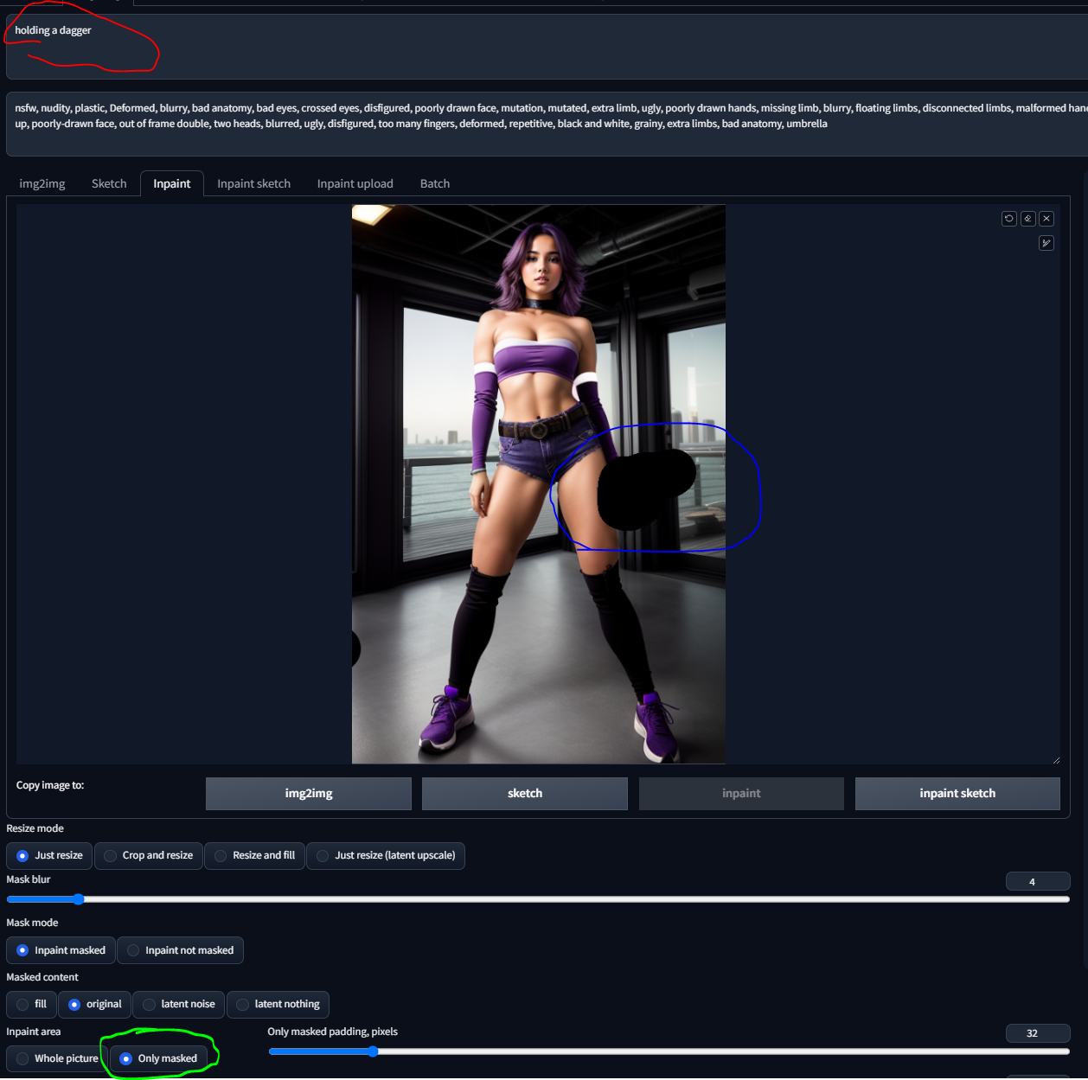Open the Sketch tab
Screen dimensions: 1088x1080
pos(109,183)
